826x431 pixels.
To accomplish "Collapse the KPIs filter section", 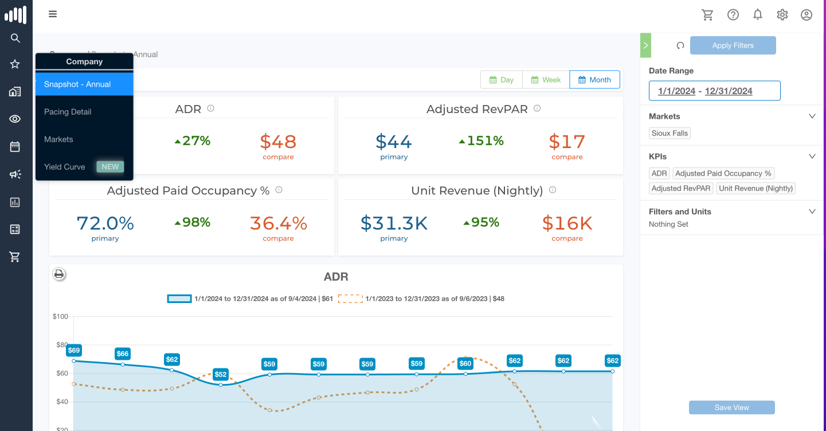I will (812, 157).
